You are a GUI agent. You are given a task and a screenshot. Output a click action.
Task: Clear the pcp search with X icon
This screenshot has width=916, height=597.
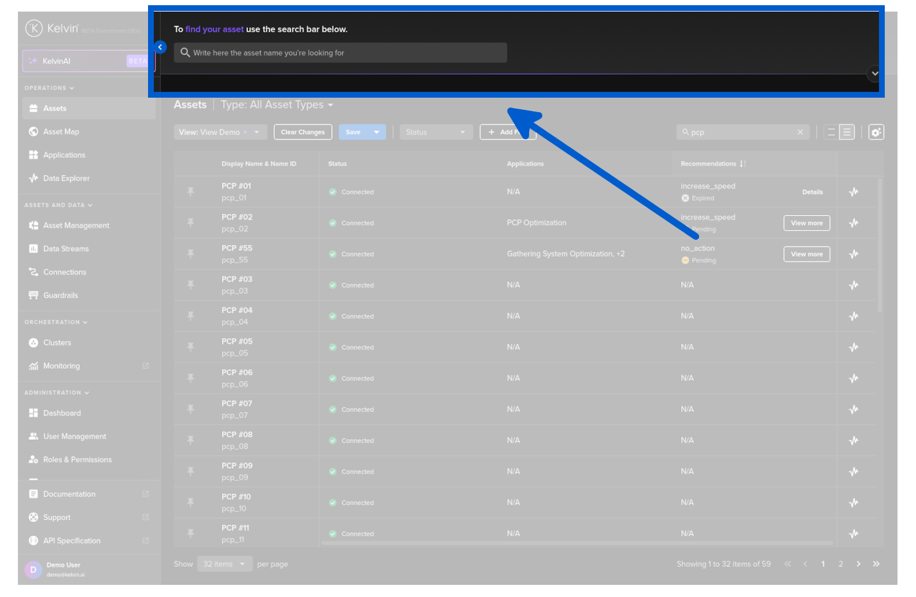800,132
